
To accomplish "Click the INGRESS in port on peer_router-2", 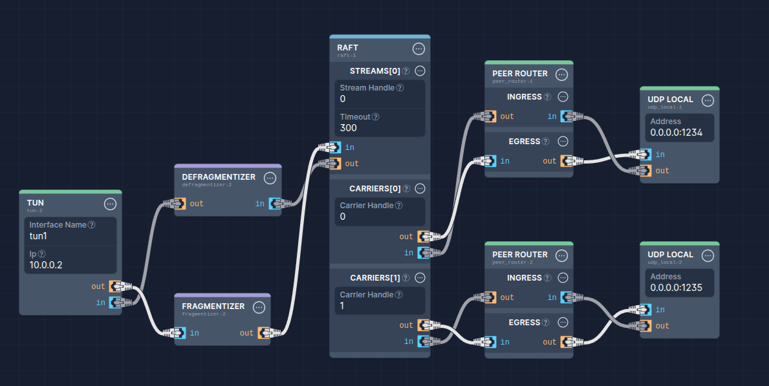I will pyautogui.click(x=567, y=297).
